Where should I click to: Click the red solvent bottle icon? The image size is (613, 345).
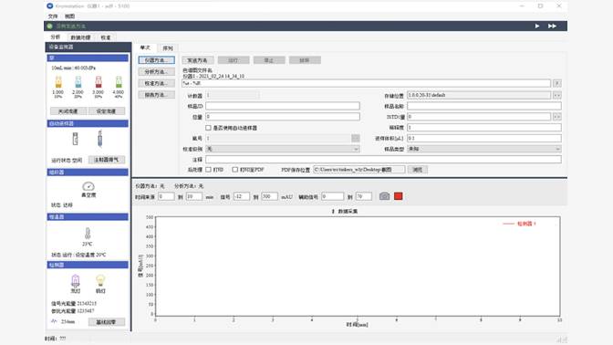click(99, 82)
